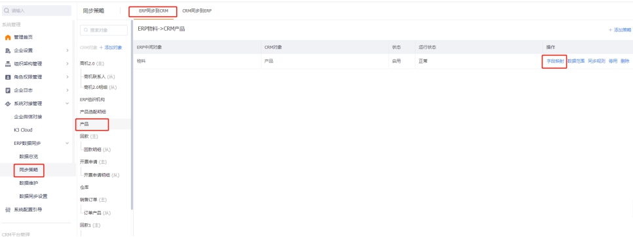Viewport: 633px width, 237px height.
Task: Click 删除 for the 物料 row
Action: [625, 61]
